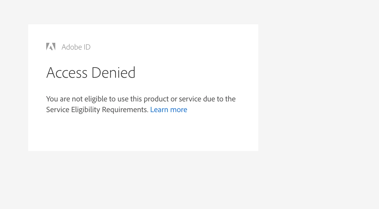Click the gray background right of card
Image resolution: width=379 pixels, height=209 pixels.
click(x=319, y=87)
